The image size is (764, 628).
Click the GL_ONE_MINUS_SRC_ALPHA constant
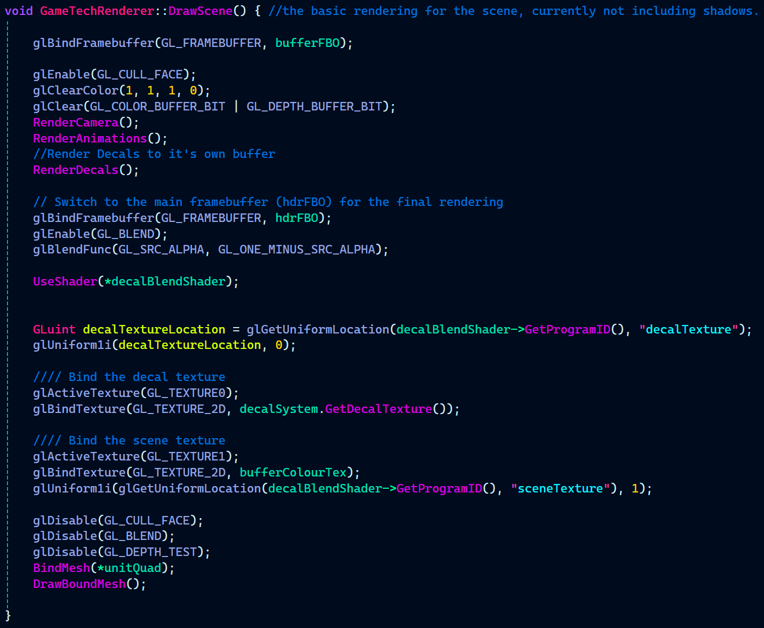(296, 249)
